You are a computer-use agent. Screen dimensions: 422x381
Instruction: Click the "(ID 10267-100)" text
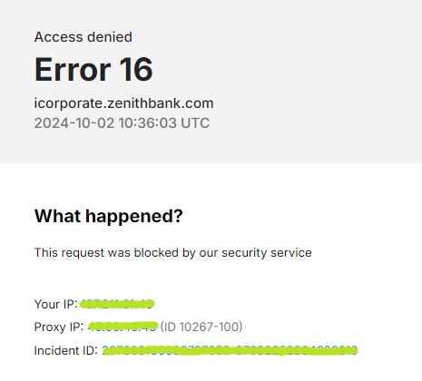(201, 327)
